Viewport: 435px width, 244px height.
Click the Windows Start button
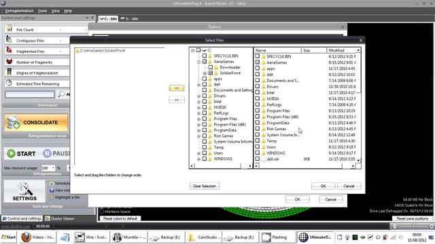(x=9, y=237)
